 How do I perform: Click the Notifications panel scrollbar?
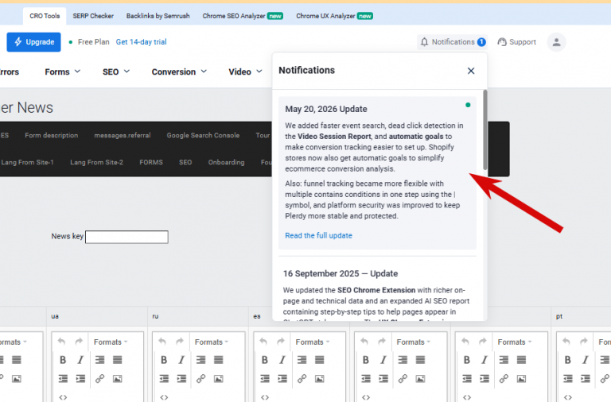[x=485, y=129]
